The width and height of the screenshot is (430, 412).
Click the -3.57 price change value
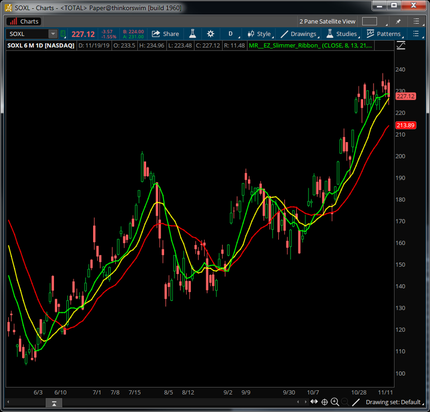pos(107,31)
